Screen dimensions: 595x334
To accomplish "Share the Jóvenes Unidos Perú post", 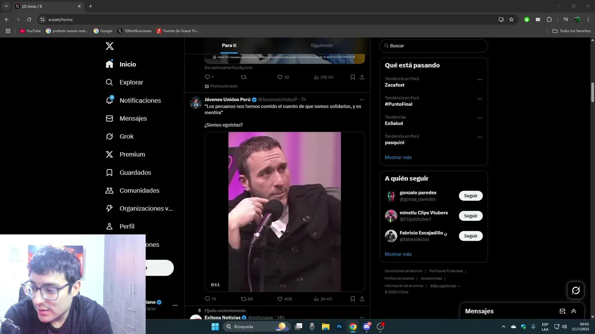I will (x=362, y=299).
